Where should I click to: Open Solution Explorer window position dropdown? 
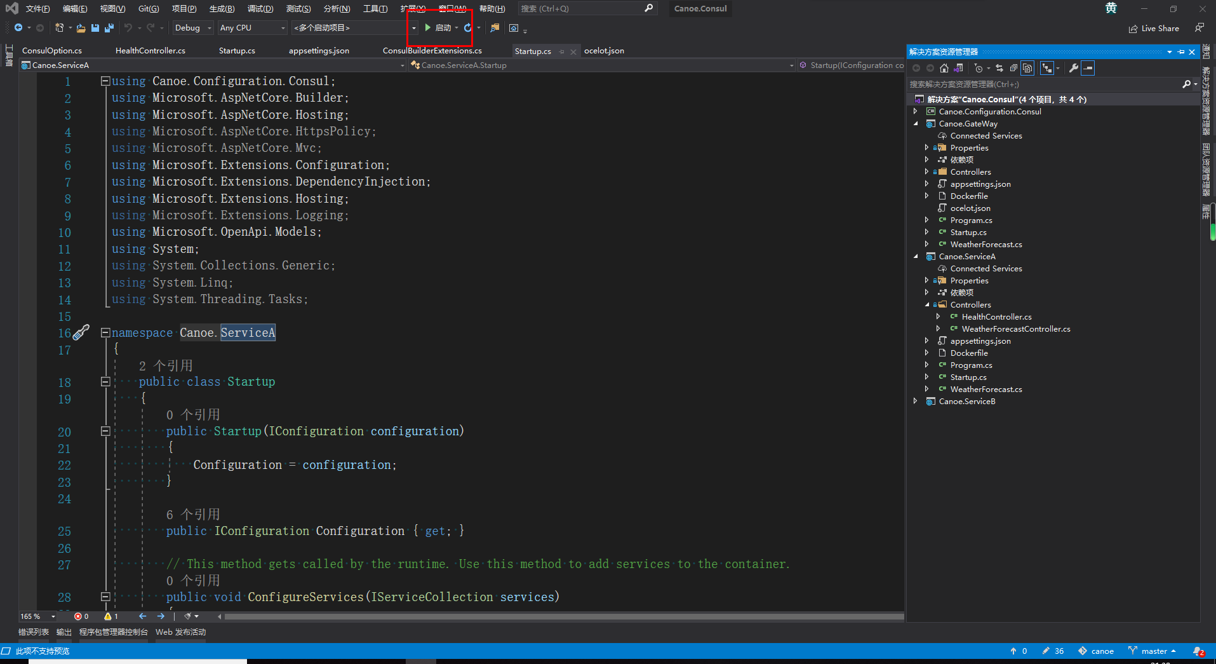[x=1170, y=52]
